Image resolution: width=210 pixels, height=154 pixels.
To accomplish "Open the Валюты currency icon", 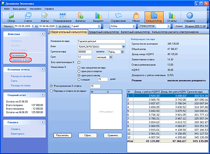I will (x=80, y=17).
